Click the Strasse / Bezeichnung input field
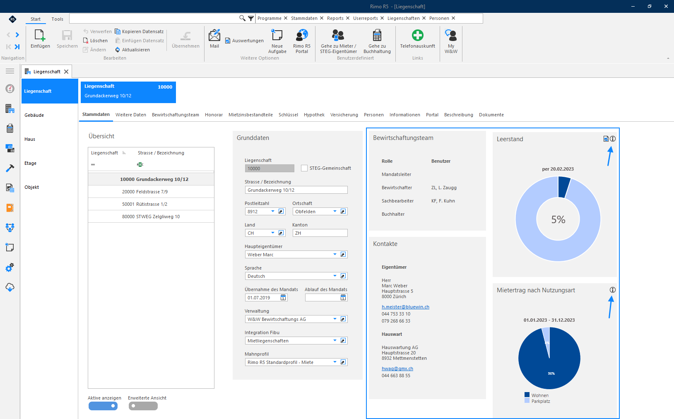This screenshot has height=419, width=674. coord(296,190)
